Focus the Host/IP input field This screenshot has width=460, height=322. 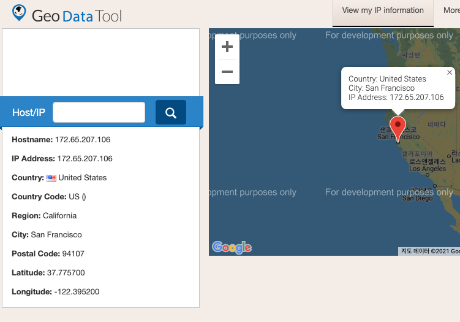coord(99,112)
